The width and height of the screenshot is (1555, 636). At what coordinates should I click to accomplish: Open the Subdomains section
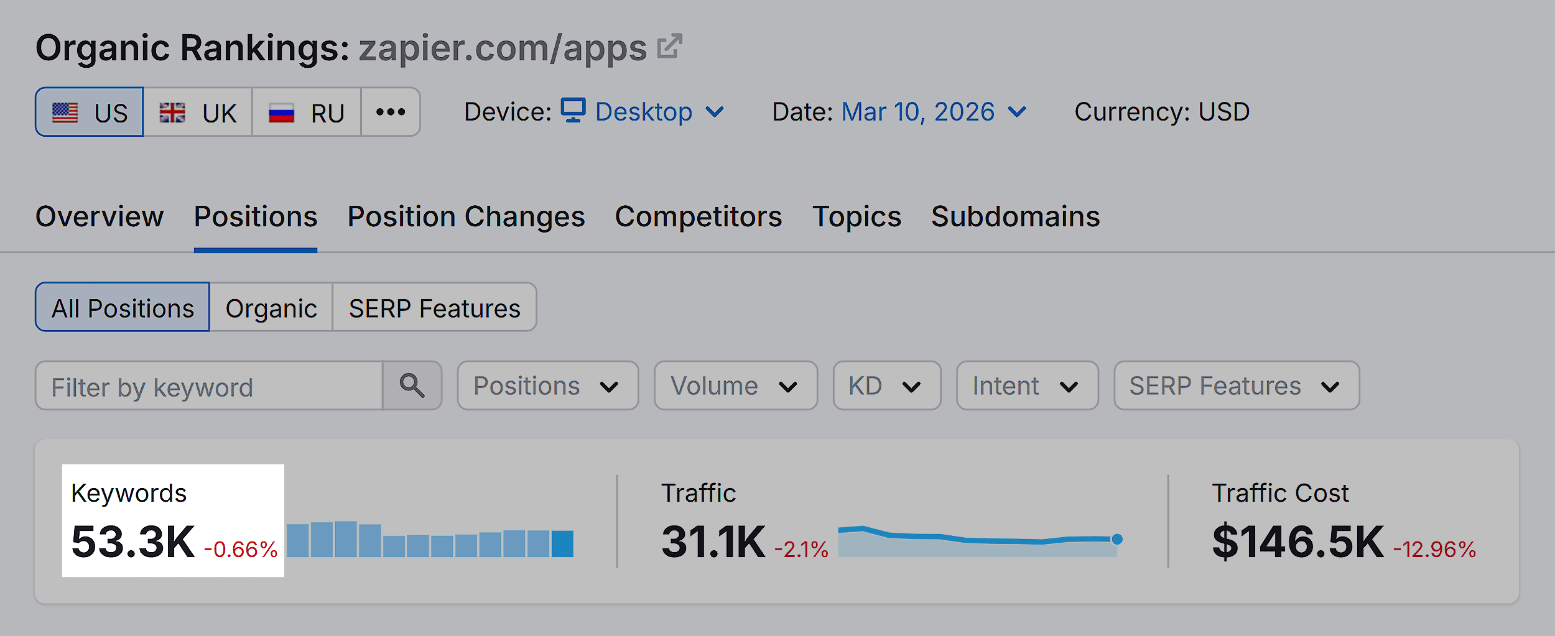pyautogui.click(x=1015, y=216)
